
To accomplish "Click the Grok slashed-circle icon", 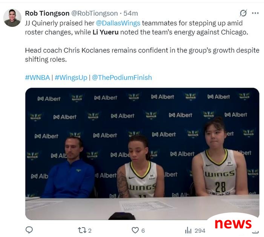I will 243,13.
